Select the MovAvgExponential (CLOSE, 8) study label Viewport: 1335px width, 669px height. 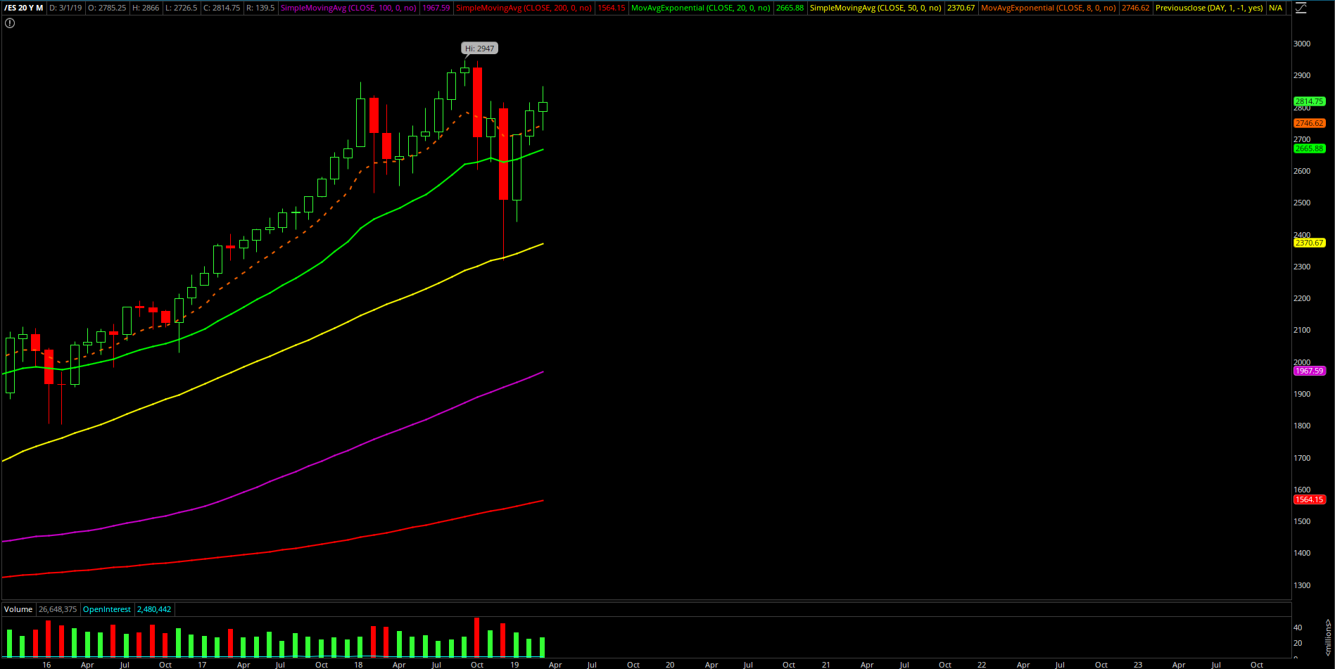coord(1048,8)
